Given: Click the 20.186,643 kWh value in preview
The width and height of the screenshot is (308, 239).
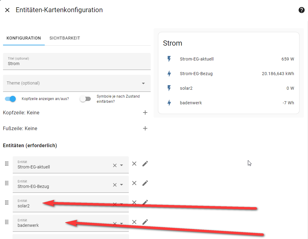Looking at the screenshot, I should (278, 74).
